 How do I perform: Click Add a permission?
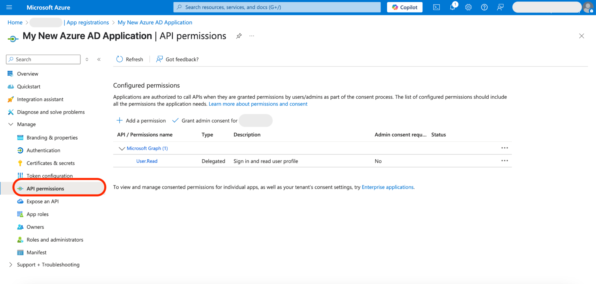pos(141,121)
